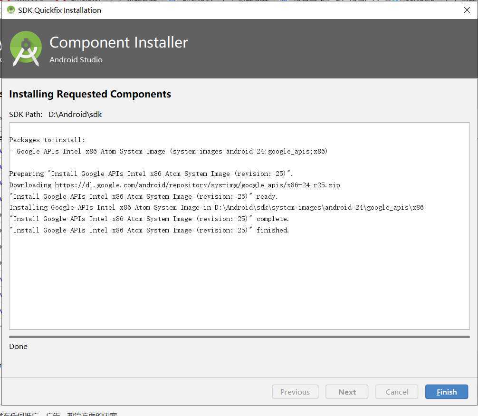Click the Previous button
Viewport: 478px width, 416px height.
(x=295, y=392)
